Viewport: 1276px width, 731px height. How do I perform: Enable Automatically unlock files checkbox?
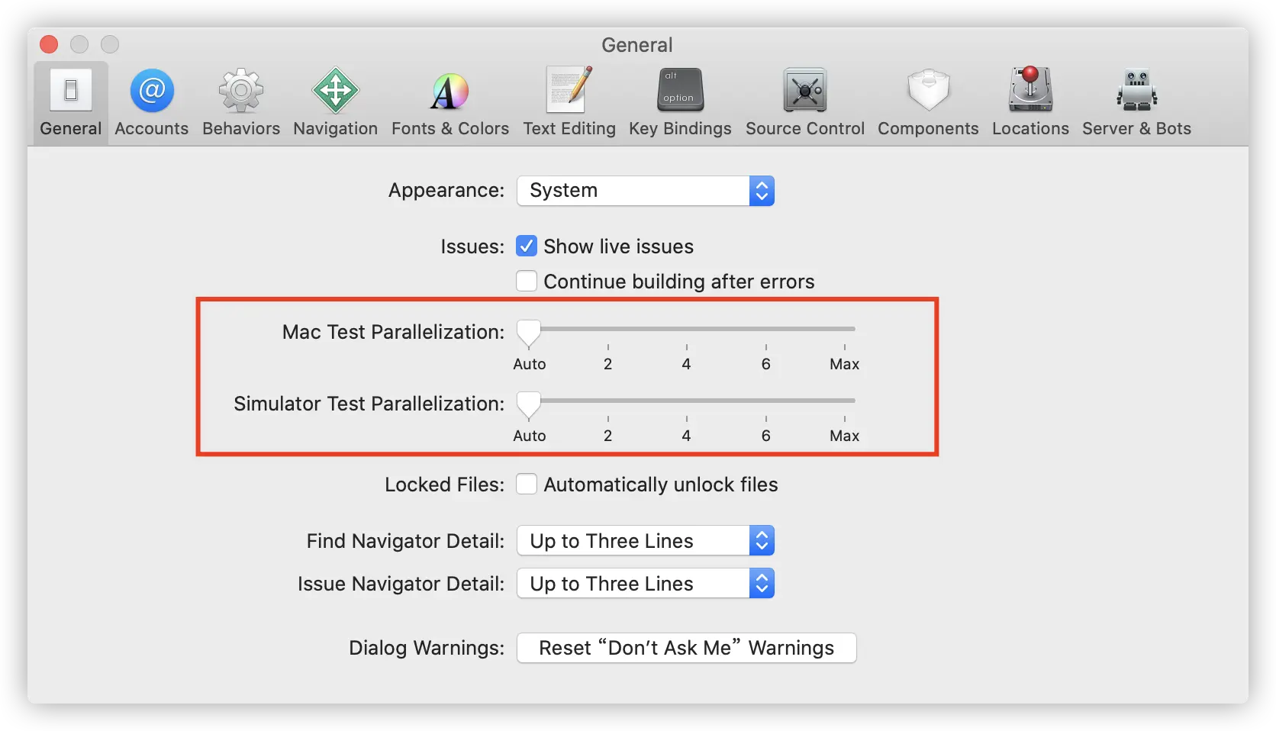[x=527, y=485]
